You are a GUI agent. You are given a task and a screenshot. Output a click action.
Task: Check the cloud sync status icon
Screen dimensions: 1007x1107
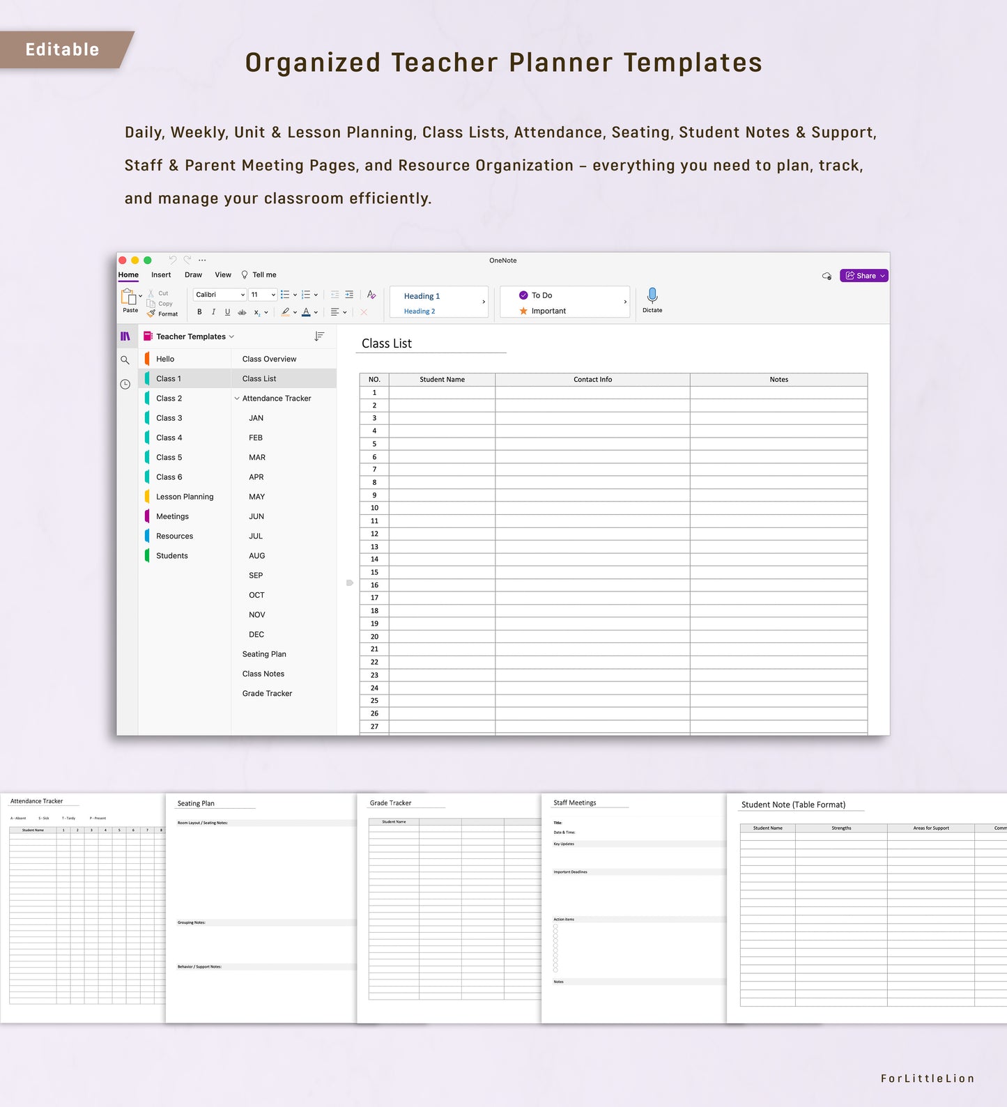click(x=827, y=276)
